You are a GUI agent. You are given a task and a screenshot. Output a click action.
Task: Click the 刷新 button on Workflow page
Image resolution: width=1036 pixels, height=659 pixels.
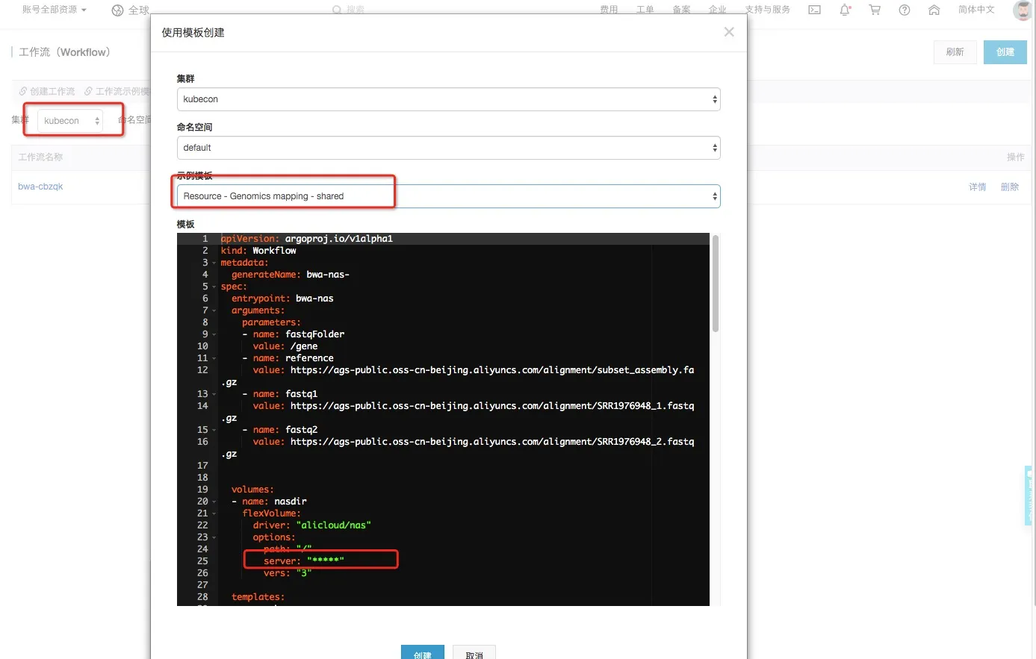pos(955,52)
